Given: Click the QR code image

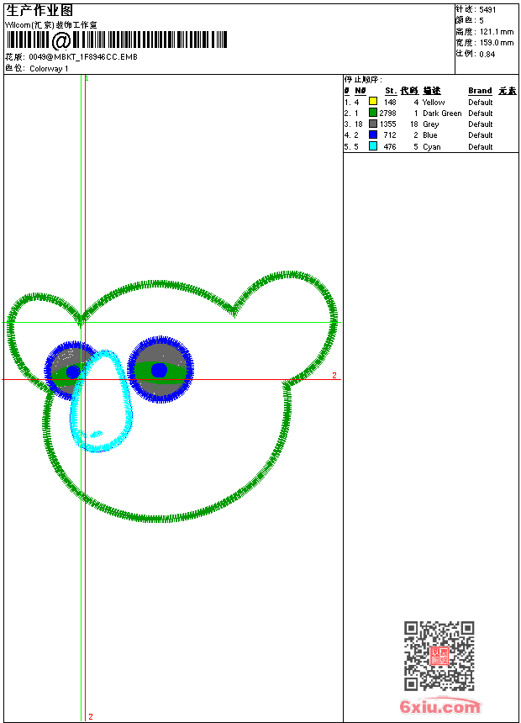Looking at the screenshot, I should 439,656.
